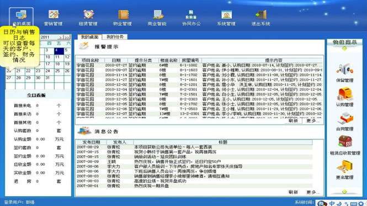Open the IME soft keyboard icon
The width and height of the screenshot is (367, 206).
point(354,204)
